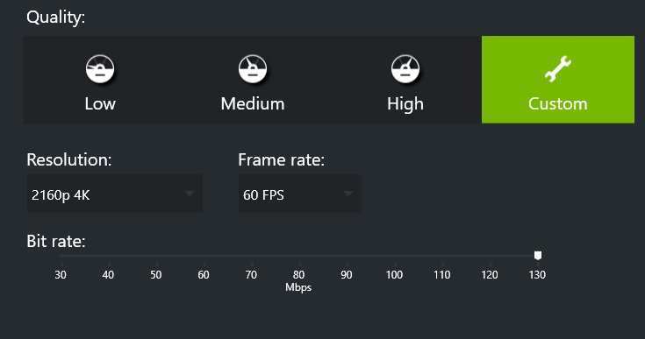
Task: Set bit rate slider to 120 Mbps
Action: click(490, 256)
